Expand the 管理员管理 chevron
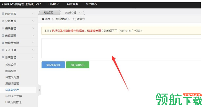202x107 pixels. (x=33, y=43)
